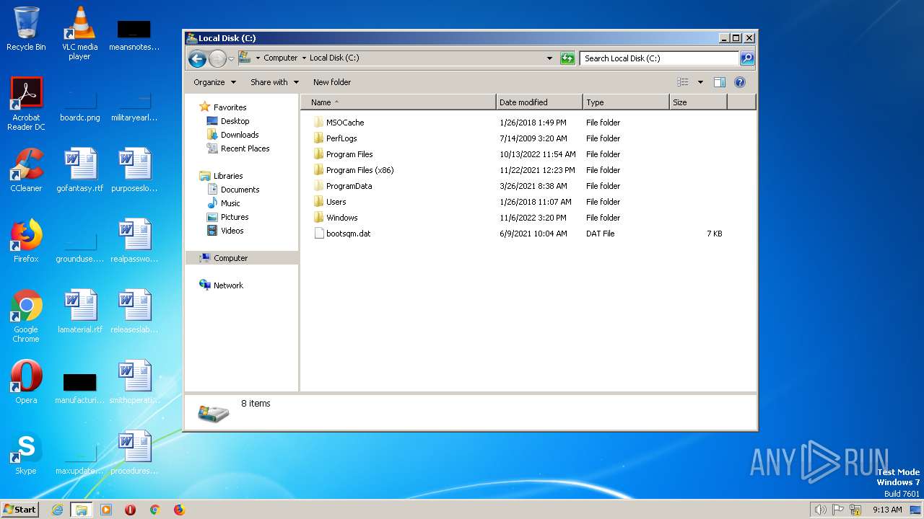924x519 pixels.
Task: Create a New folder
Action: (x=332, y=82)
